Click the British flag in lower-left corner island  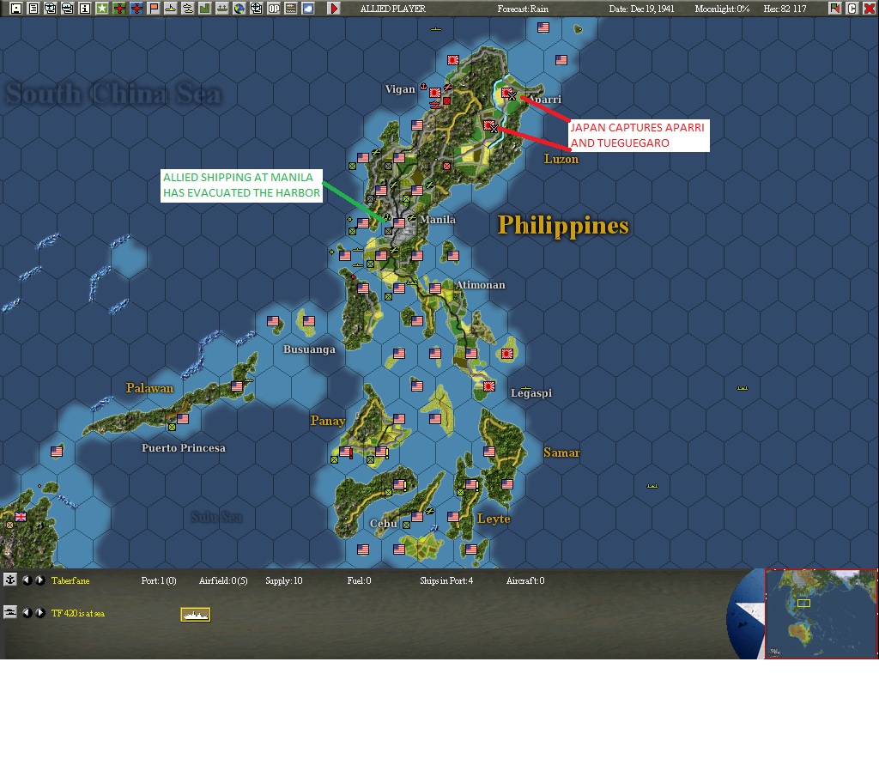[21, 516]
